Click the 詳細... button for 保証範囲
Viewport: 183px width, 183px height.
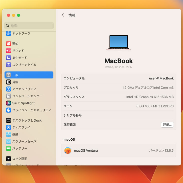(167, 125)
